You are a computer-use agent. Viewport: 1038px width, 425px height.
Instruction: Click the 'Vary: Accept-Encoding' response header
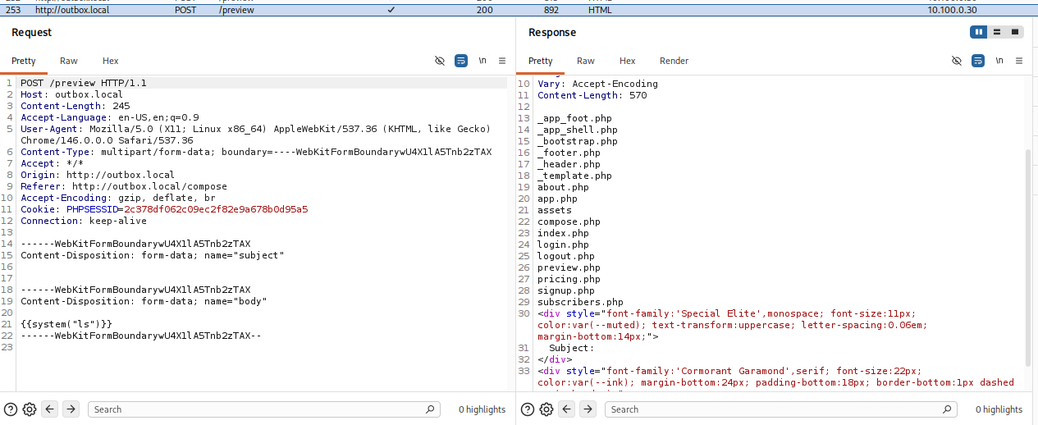(598, 84)
